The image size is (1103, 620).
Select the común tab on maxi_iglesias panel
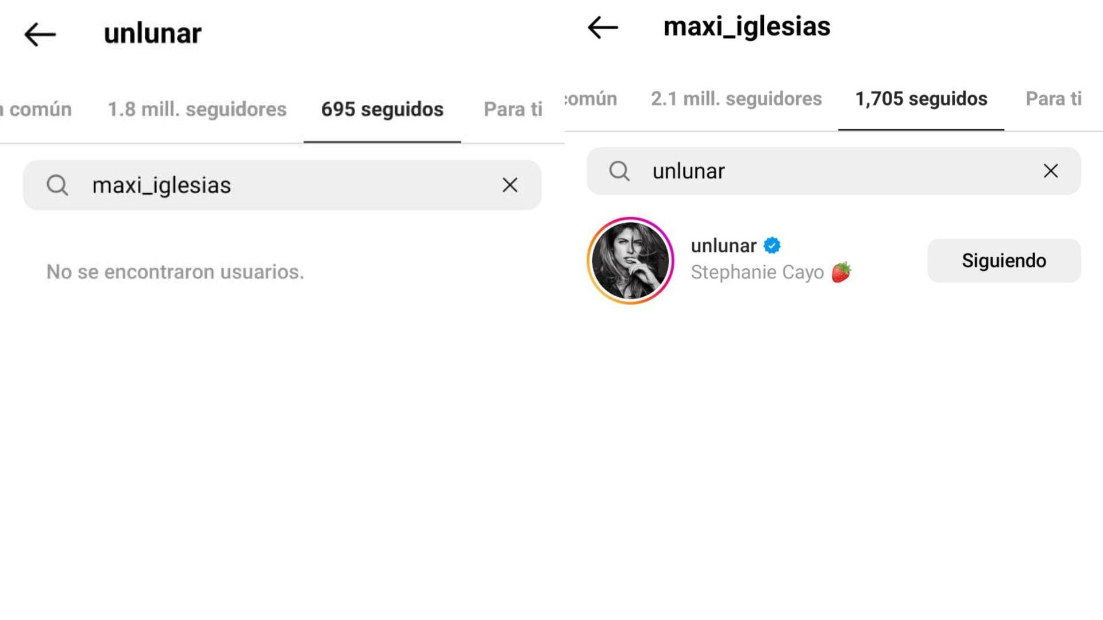pos(591,99)
